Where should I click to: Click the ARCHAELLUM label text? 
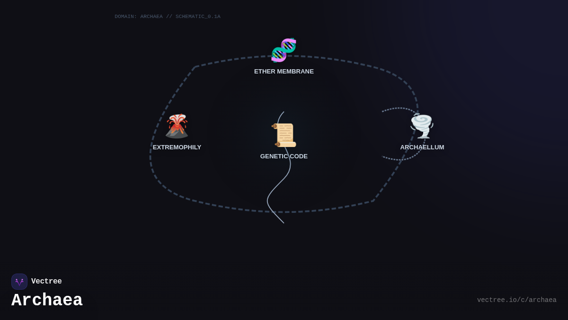point(422,147)
